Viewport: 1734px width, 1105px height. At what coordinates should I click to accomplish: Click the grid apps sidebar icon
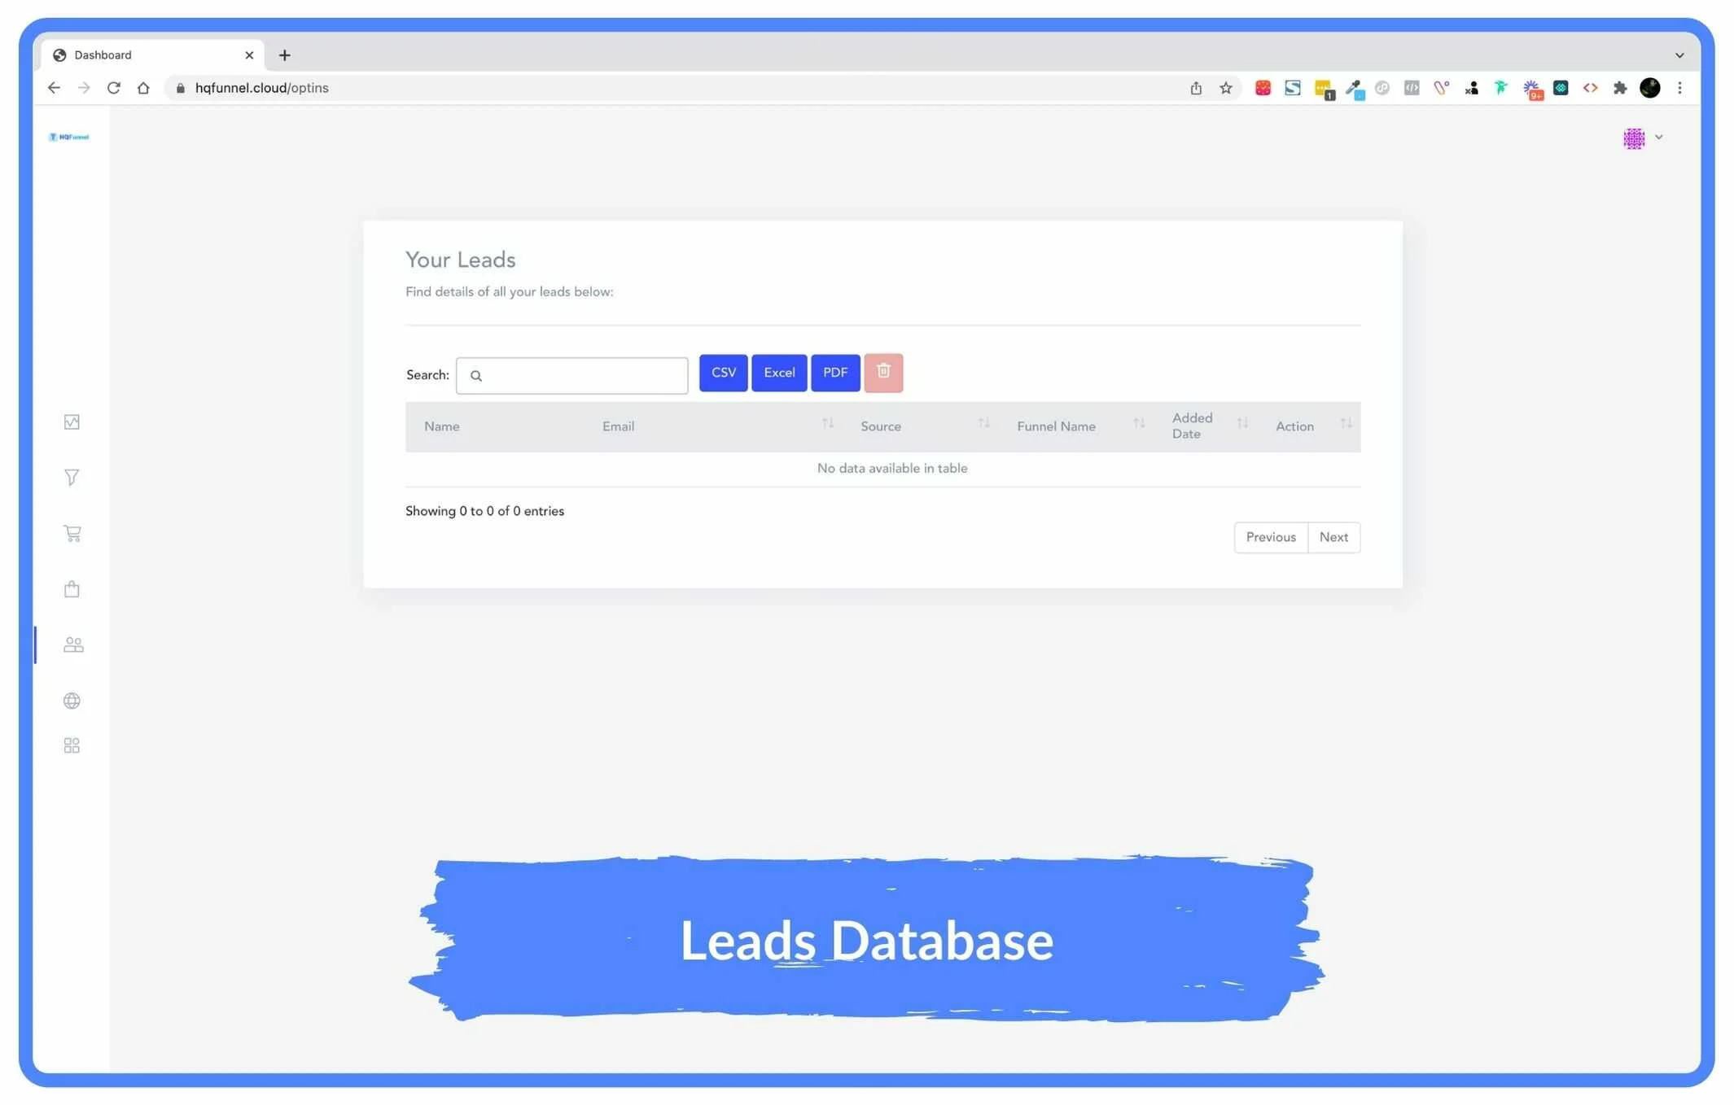tap(72, 745)
